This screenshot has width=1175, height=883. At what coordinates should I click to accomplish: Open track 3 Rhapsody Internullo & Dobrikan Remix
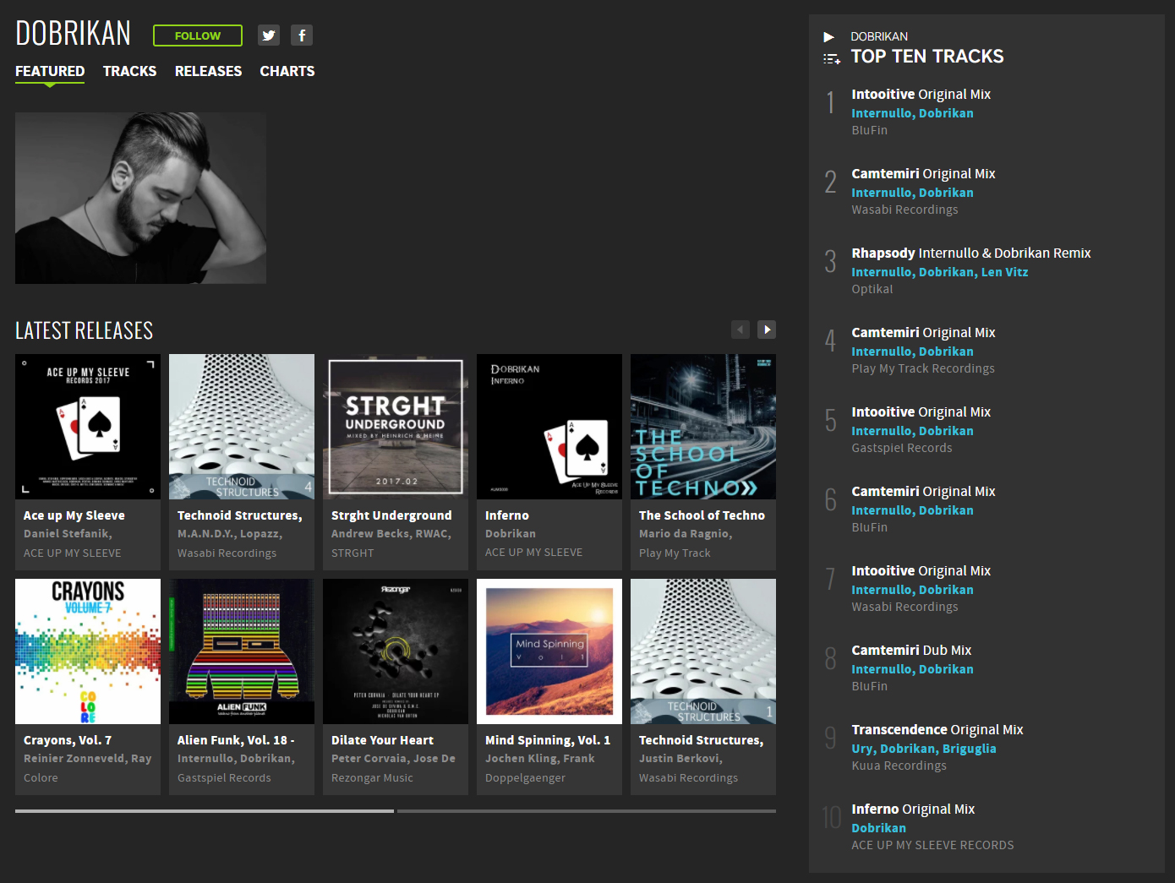pos(971,253)
